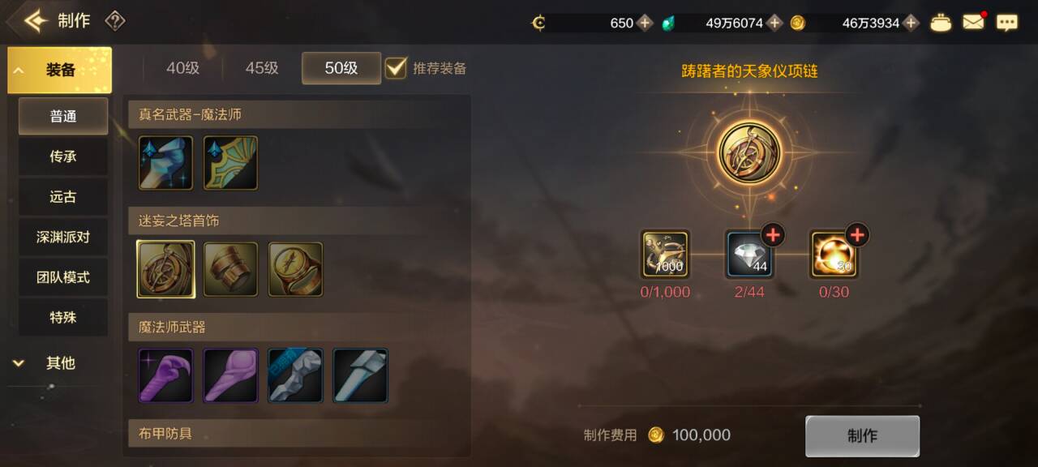Image resolution: width=1038 pixels, height=467 pixels.
Task: Open the 深渊派对 category
Action: point(63,238)
